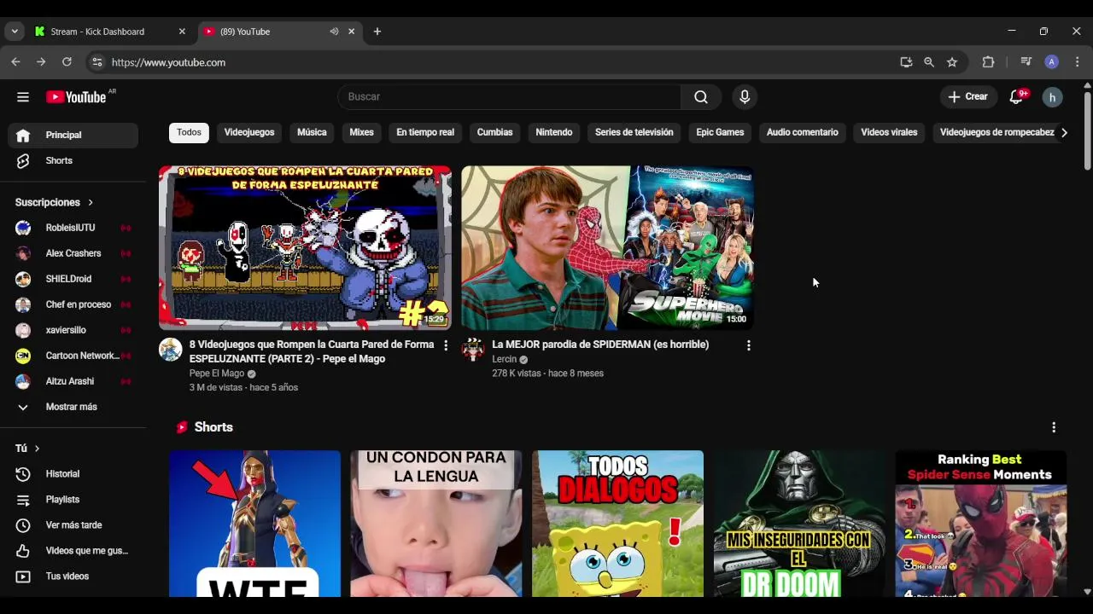The height and width of the screenshot is (614, 1093).
Task: Go back in the browser
Action: coord(15,62)
